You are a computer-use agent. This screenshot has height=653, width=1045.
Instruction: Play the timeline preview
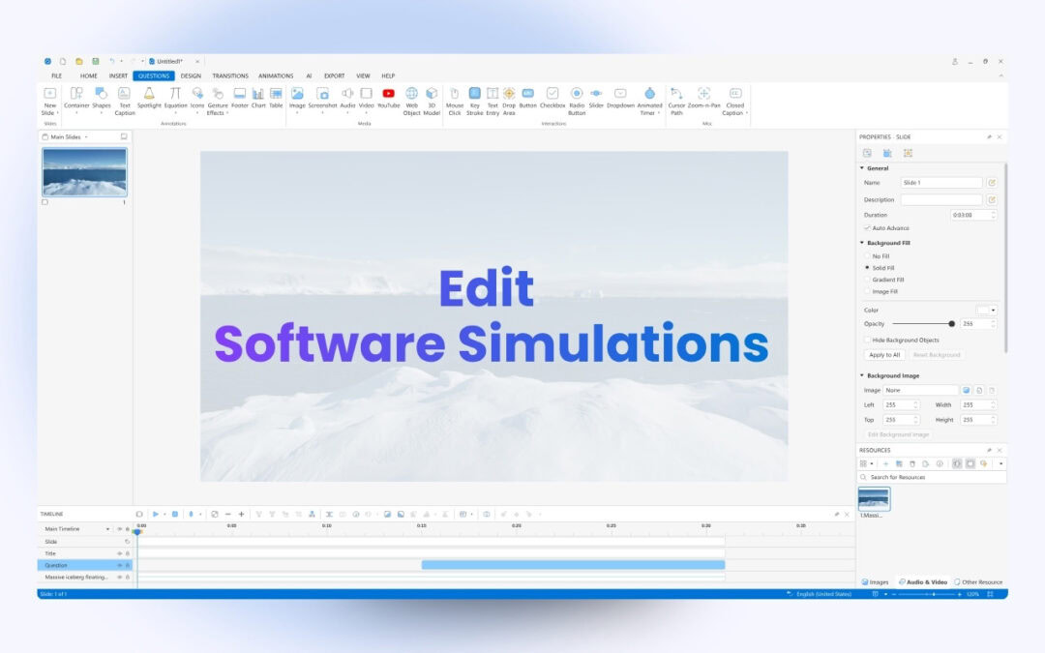(x=155, y=515)
